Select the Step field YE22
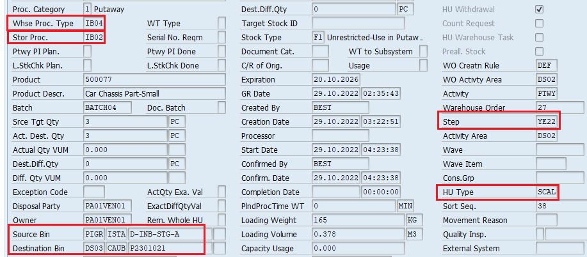This screenshot has width=587, height=257. coord(547,122)
